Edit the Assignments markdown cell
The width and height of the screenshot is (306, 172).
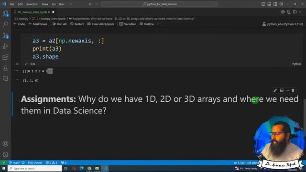pos(275,90)
